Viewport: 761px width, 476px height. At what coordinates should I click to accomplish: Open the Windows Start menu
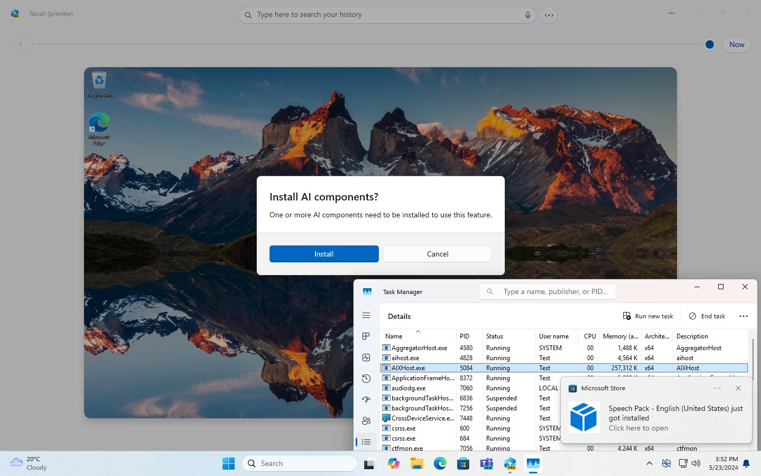coord(228,463)
